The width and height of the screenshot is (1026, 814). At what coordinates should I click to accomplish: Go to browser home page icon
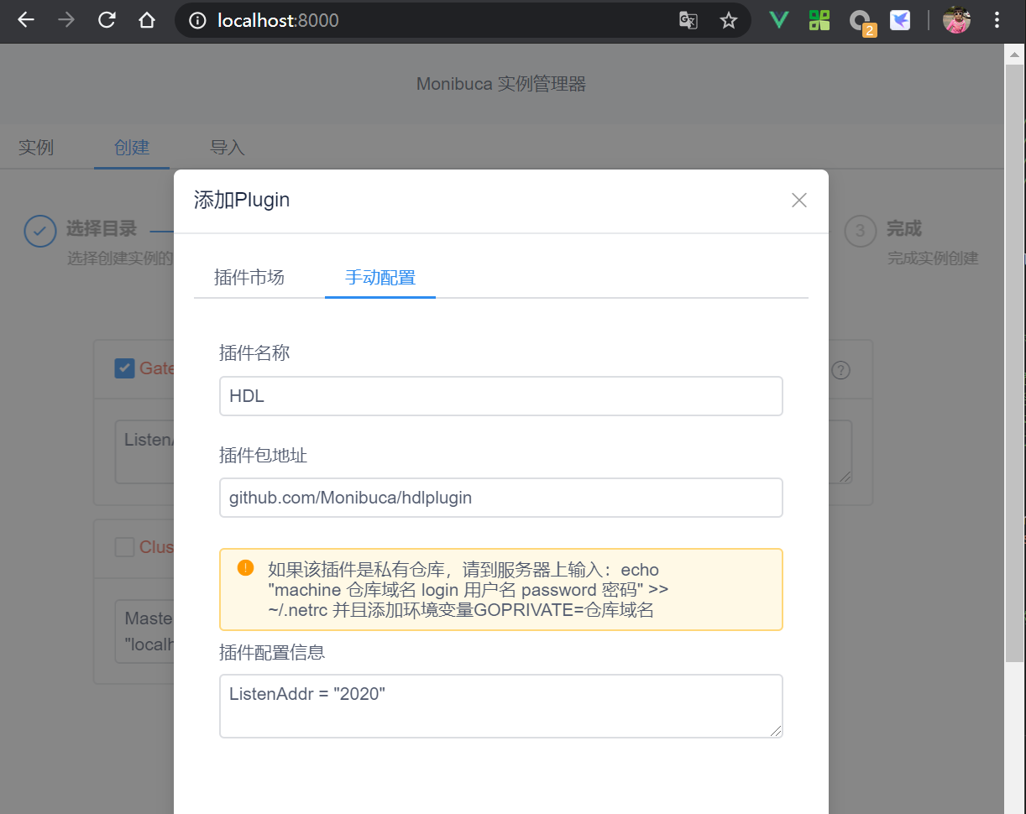point(147,20)
